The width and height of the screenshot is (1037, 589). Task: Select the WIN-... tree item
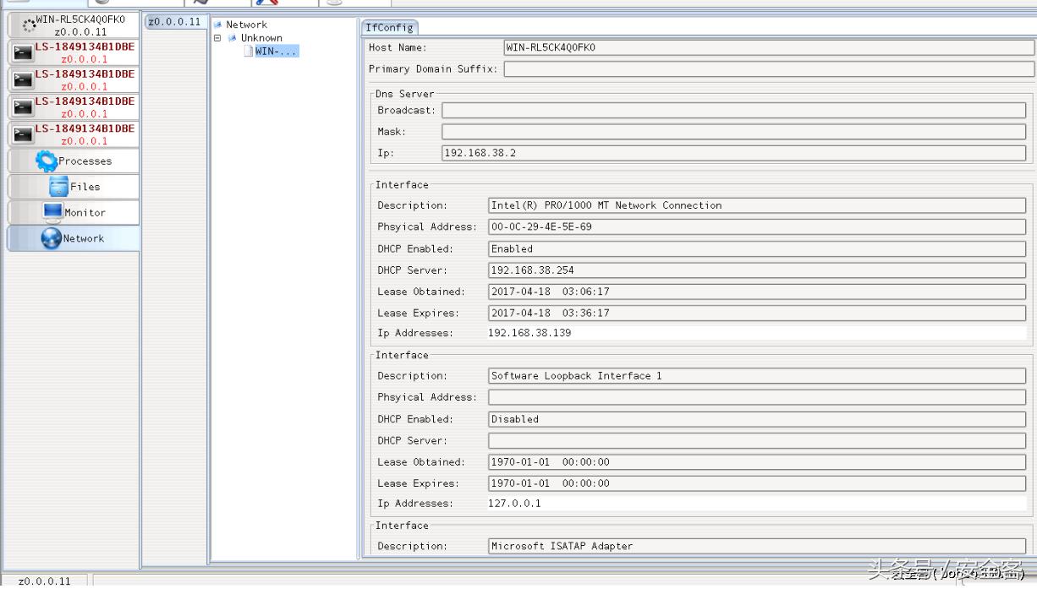[x=276, y=52]
